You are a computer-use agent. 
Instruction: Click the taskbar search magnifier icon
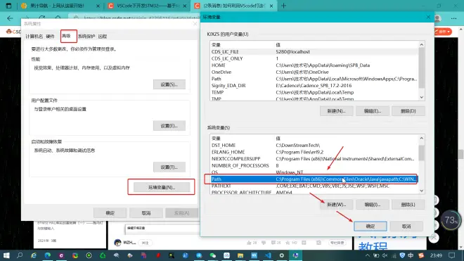click(20, 255)
